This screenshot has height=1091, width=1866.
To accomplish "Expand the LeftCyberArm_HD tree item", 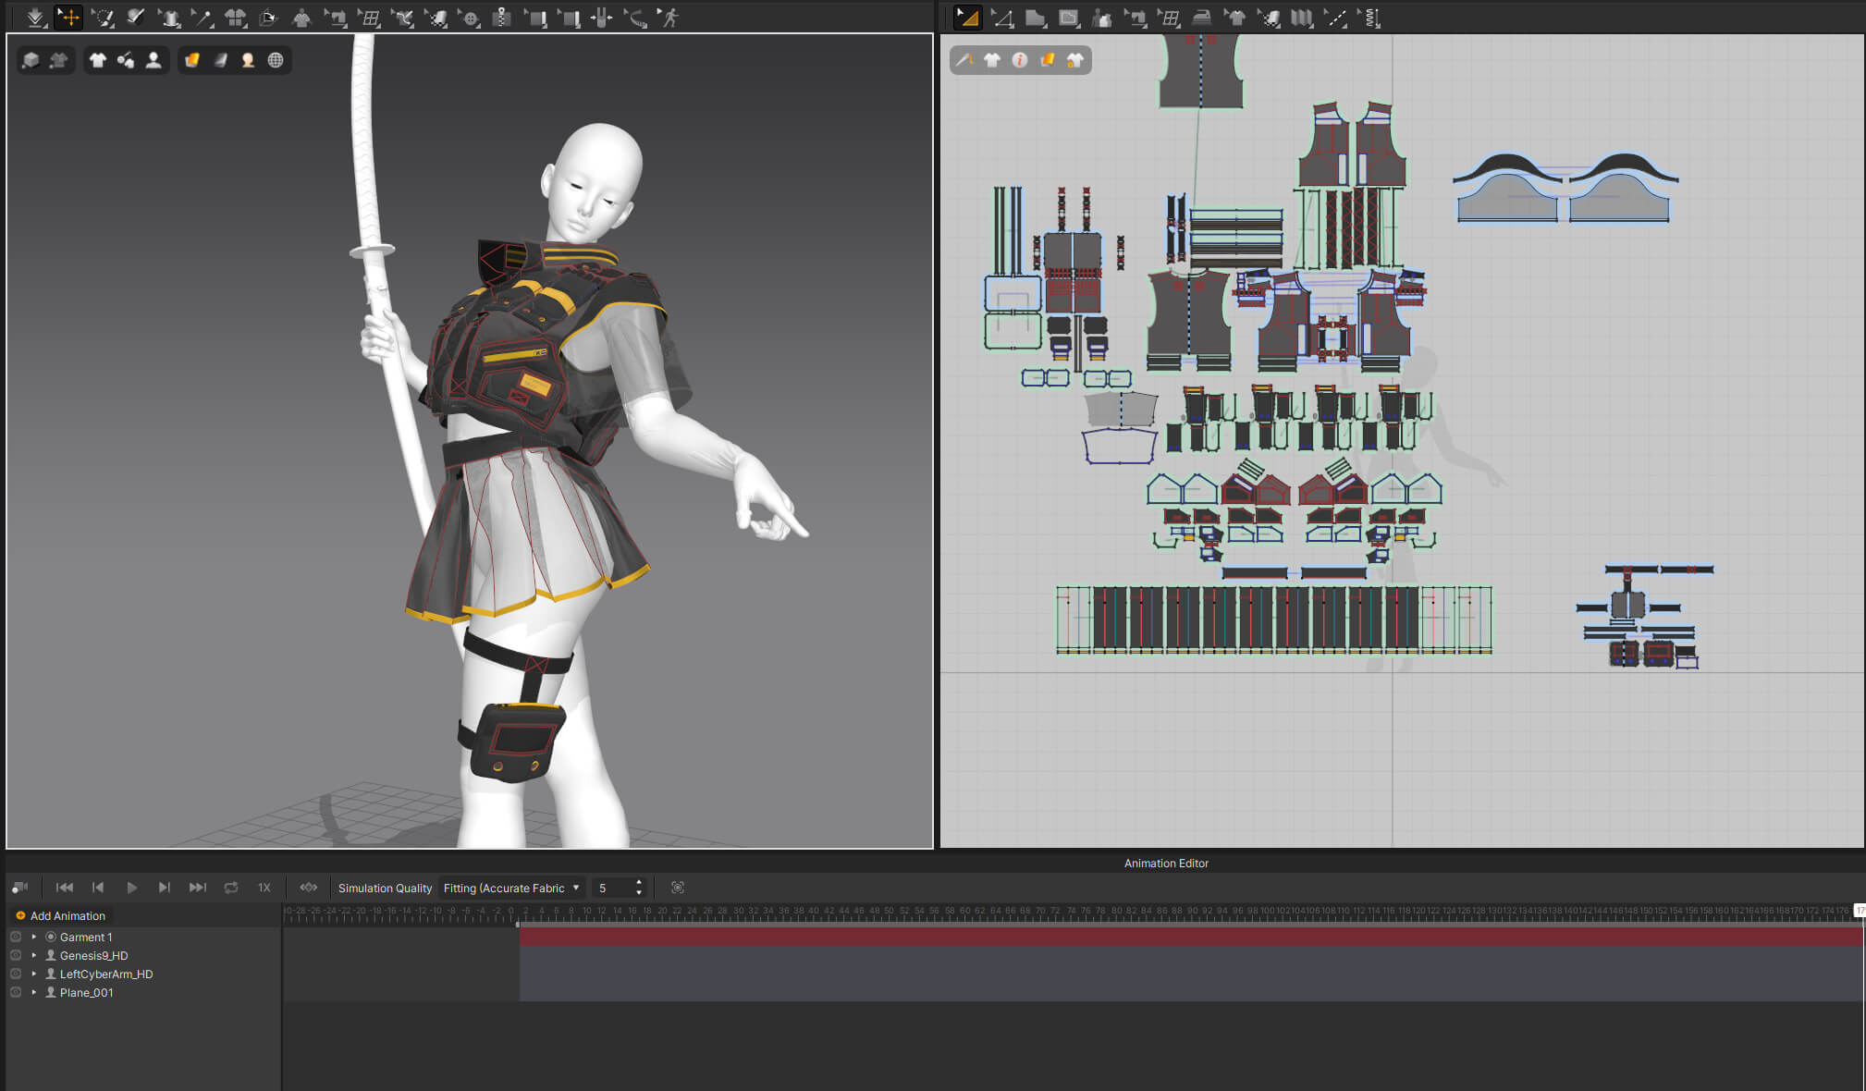I will 34,974.
